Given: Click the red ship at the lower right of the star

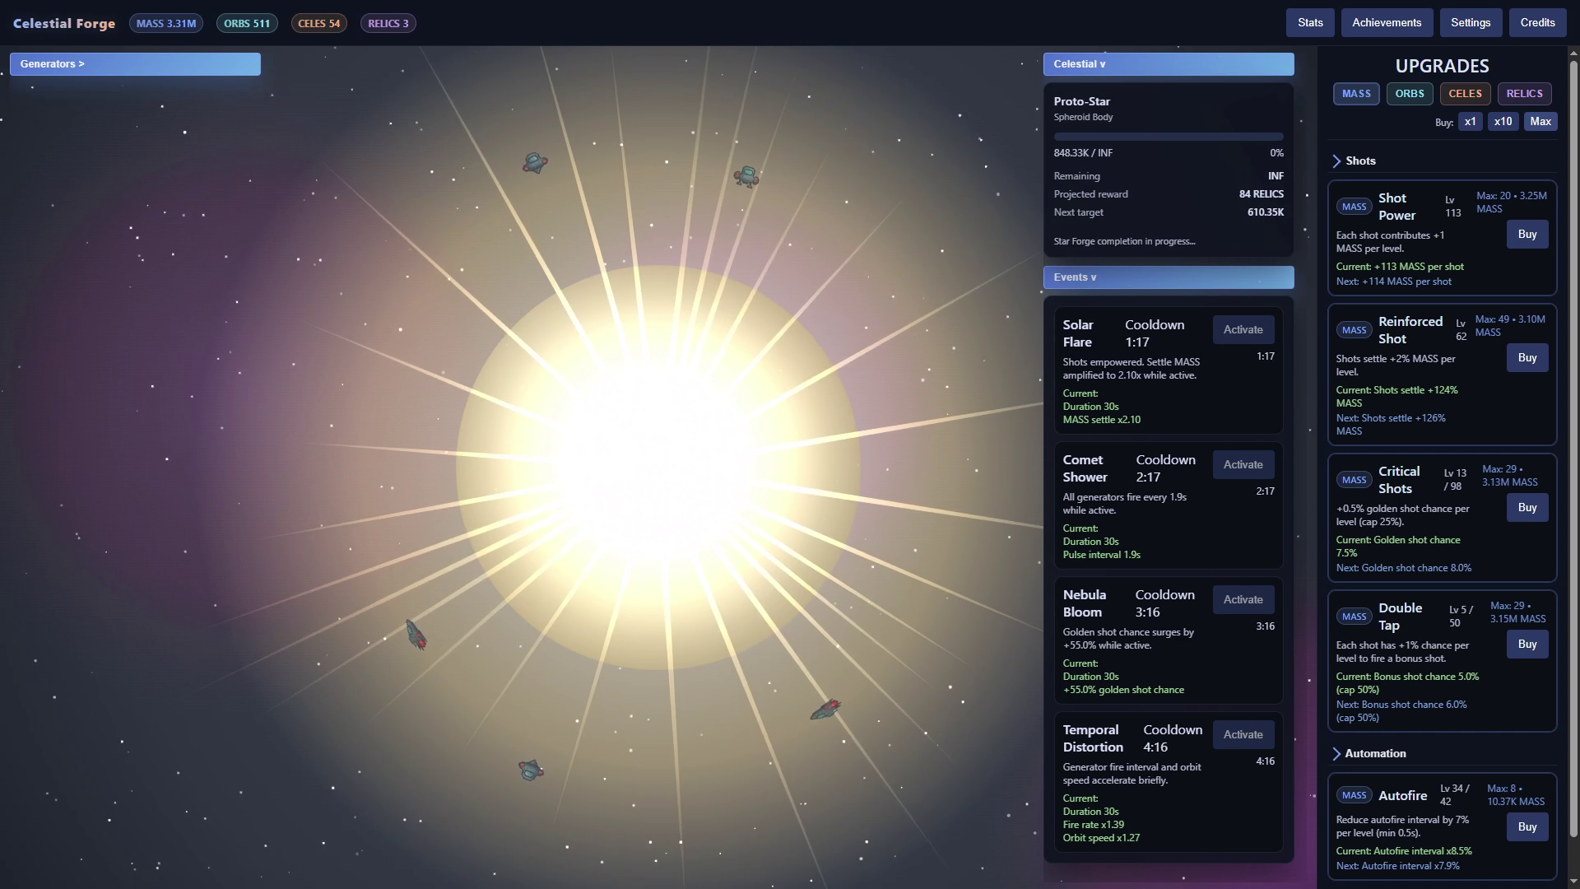Looking at the screenshot, I should (825, 710).
